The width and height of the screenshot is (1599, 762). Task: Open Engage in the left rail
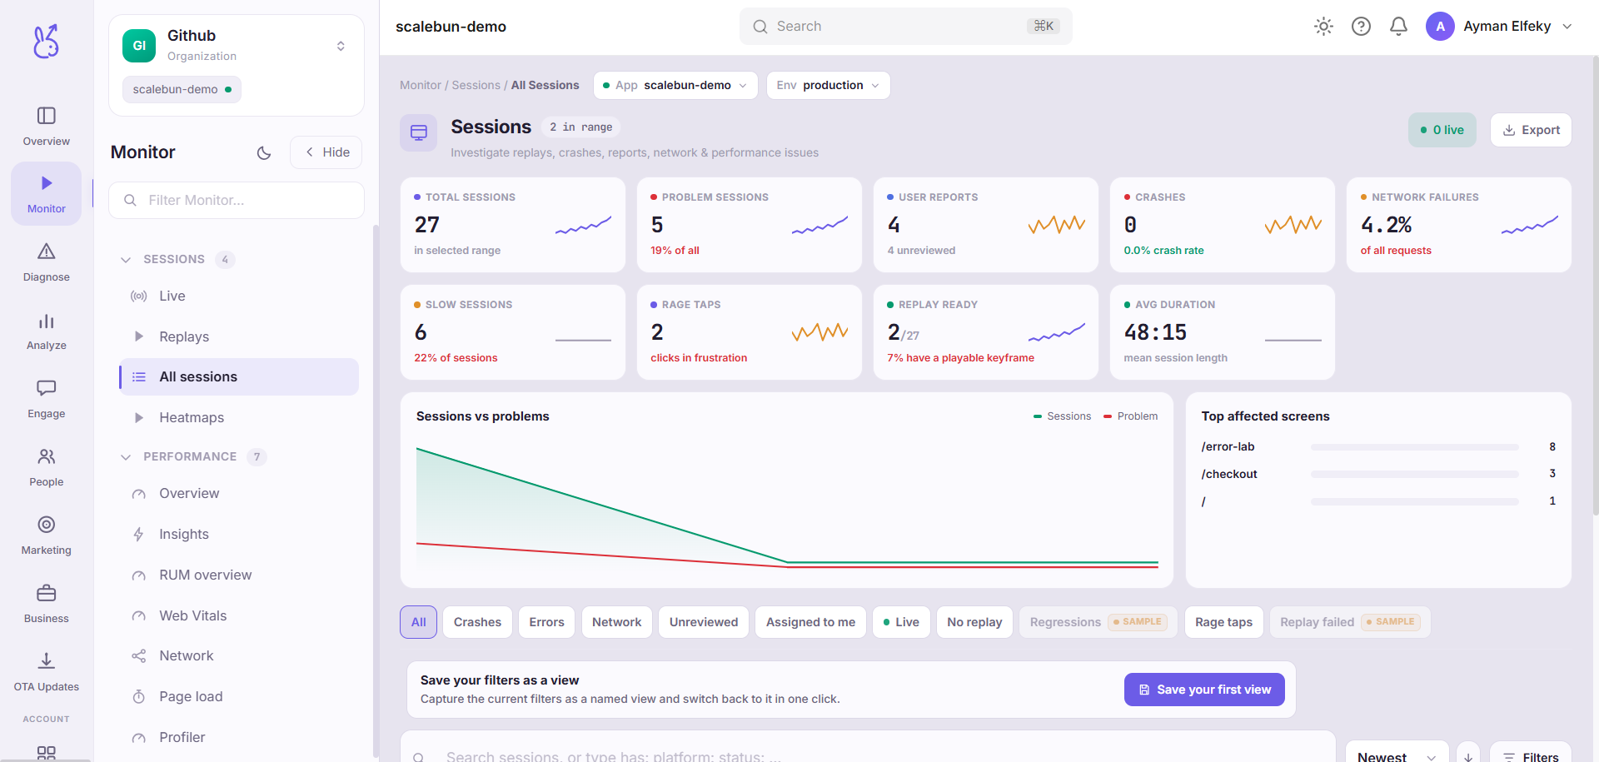(x=47, y=399)
